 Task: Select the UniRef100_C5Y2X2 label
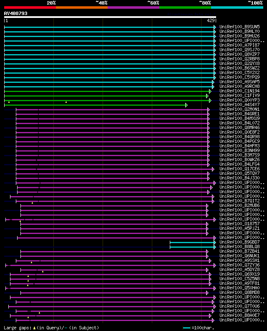239,72
